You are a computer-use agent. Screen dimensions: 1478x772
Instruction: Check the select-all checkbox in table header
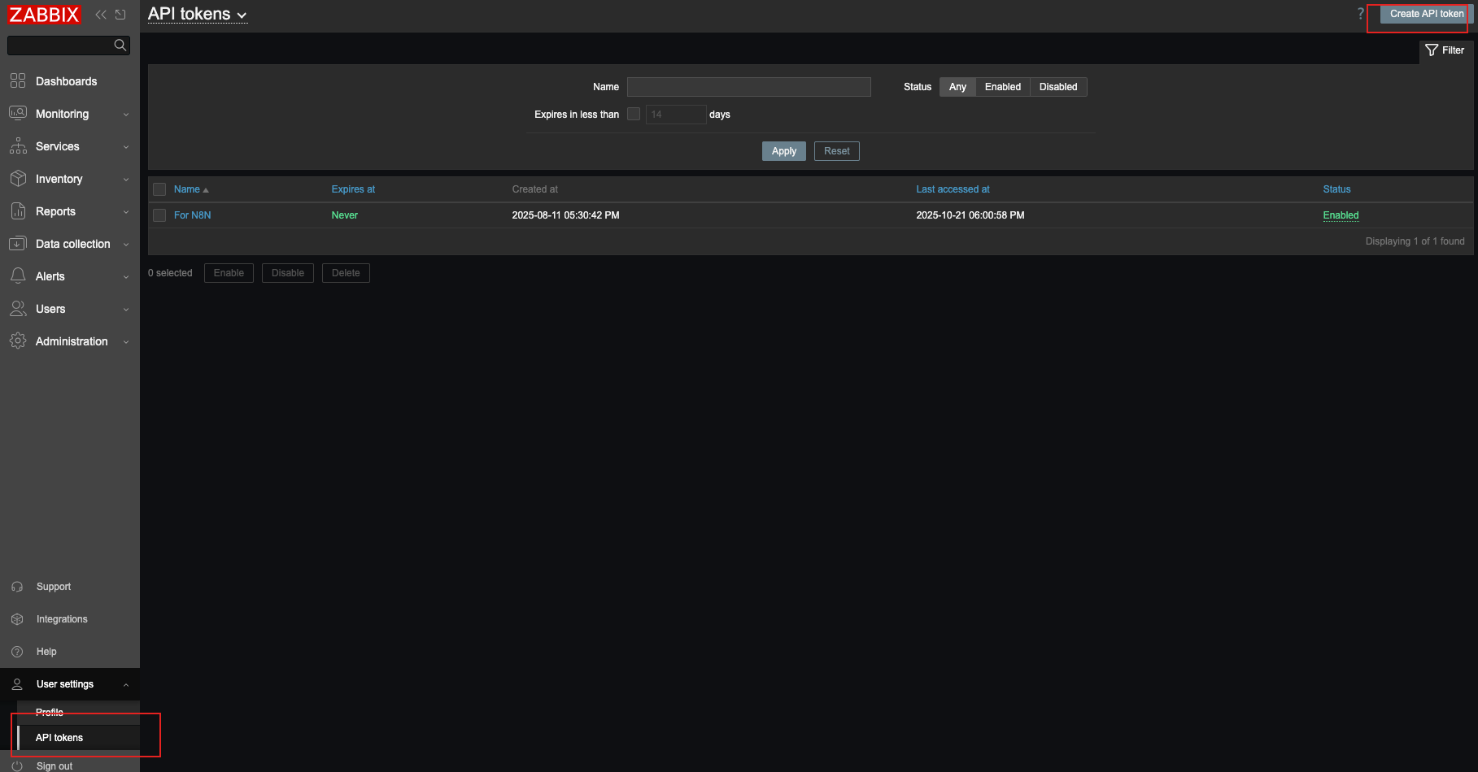pyautogui.click(x=159, y=189)
